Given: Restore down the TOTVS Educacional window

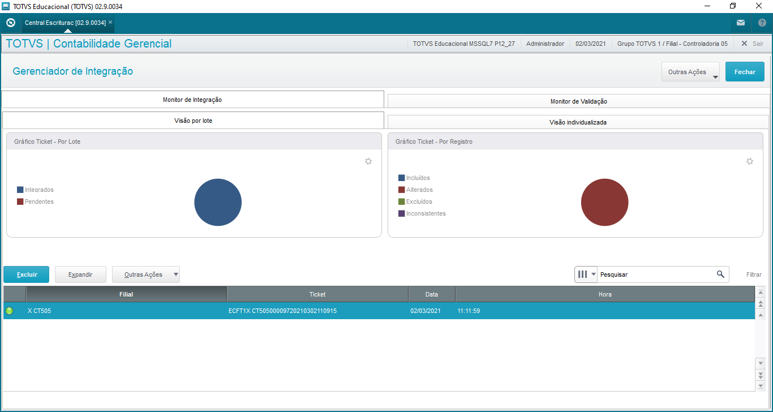Looking at the screenshot, I should point(733,6).
